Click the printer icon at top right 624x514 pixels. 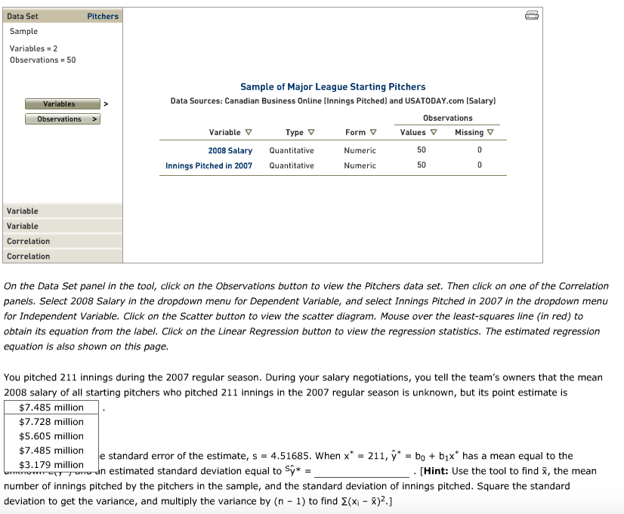[531, 14]
